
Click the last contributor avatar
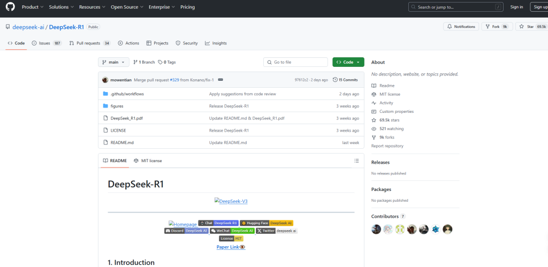(447, 229)
